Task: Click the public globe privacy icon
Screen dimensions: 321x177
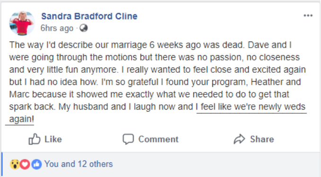Action: point(84,28)
